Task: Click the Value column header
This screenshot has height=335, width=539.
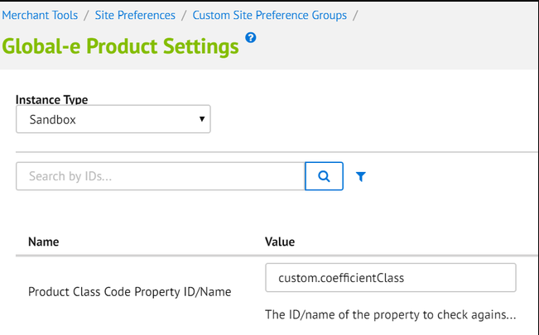Action: point(280,242)
